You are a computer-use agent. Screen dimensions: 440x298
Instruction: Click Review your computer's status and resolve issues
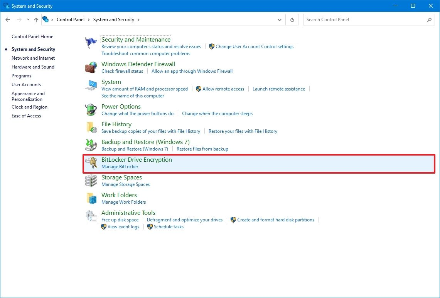coord(151,47)
